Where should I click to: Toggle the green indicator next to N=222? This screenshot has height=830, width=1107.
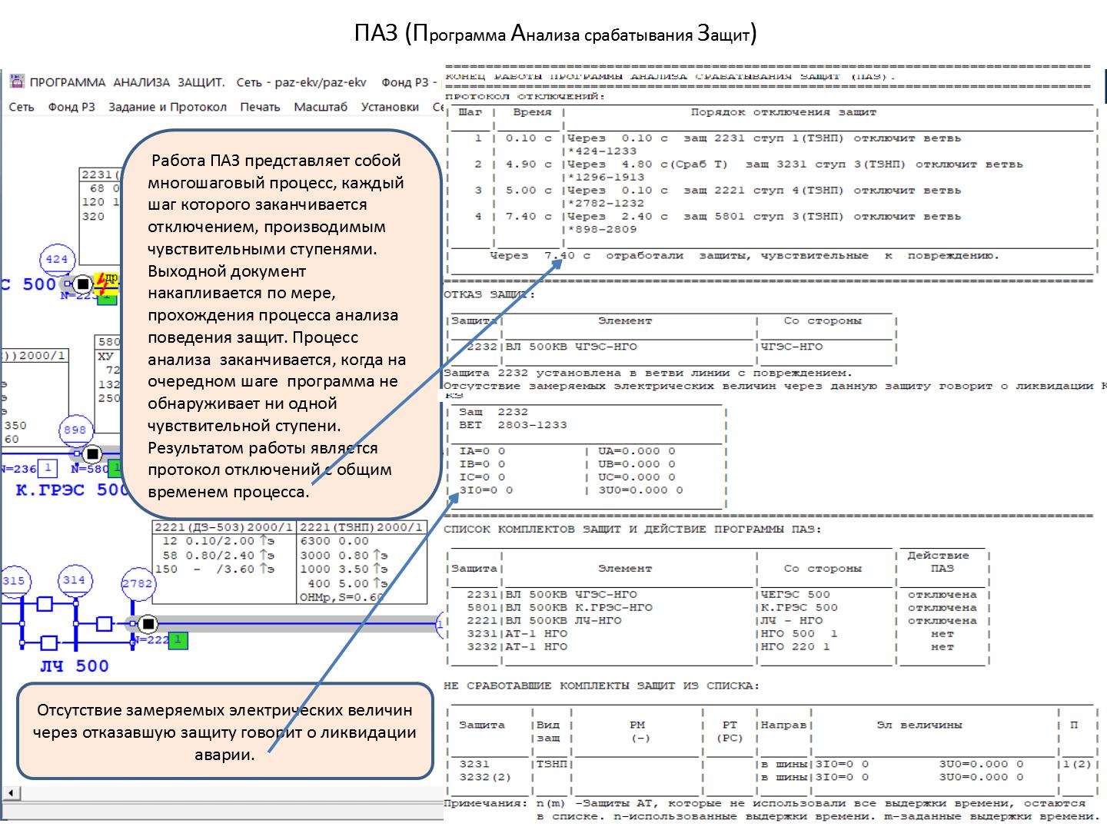(x=178, y=639)
